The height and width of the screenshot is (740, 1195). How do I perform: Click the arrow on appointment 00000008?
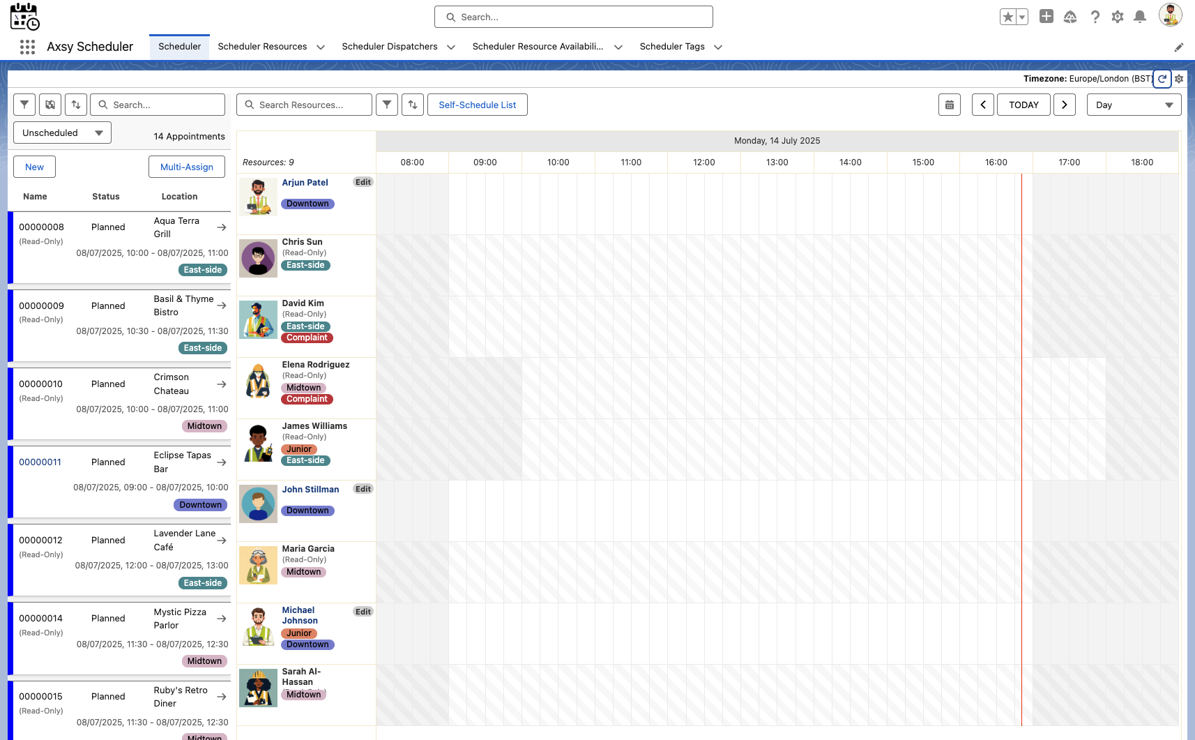222,227
